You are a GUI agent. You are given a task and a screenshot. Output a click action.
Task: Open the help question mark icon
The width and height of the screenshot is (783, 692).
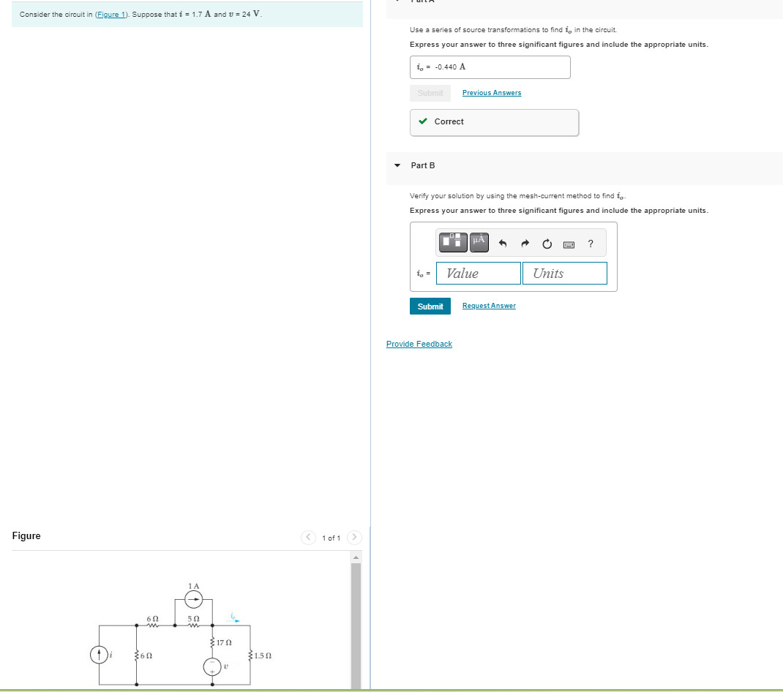pyautogui.click(x=590, y=242)
